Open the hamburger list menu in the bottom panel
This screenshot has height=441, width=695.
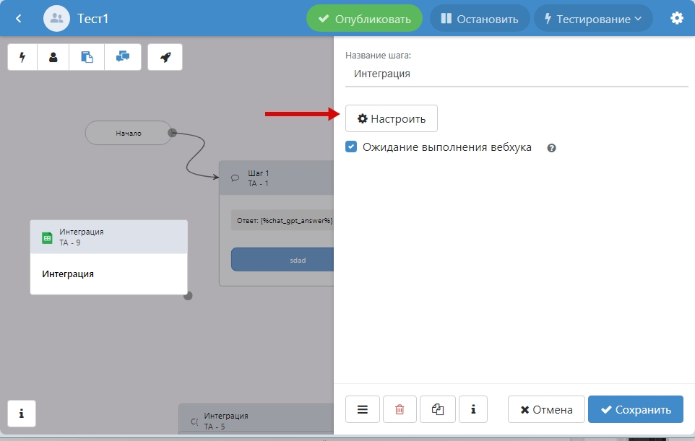363,409
